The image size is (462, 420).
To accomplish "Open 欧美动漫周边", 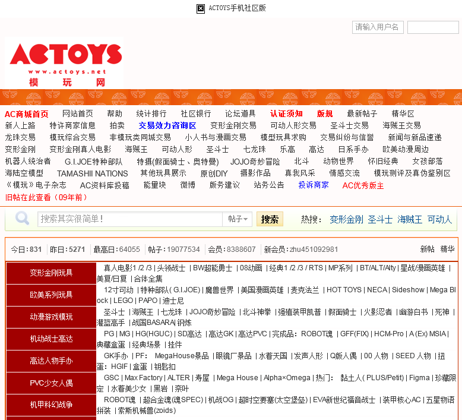I will [406, 150].
